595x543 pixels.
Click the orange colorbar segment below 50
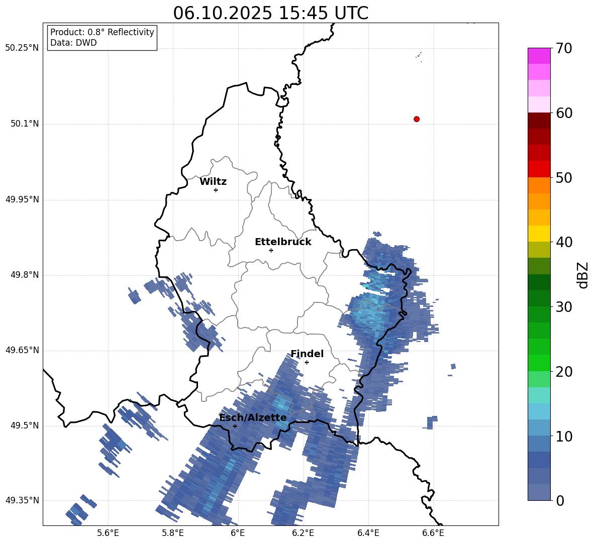(539, 185)
